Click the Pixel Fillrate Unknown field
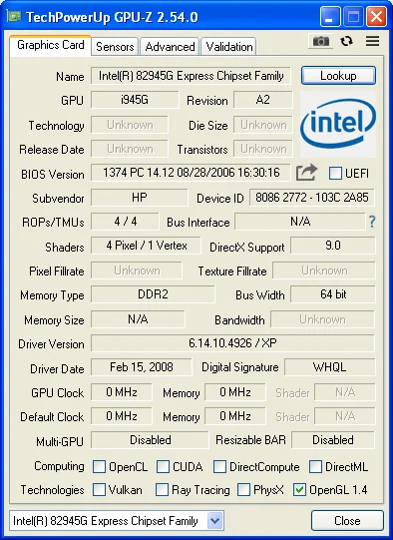This screenshot has width=393, height=540. [137, 270]
